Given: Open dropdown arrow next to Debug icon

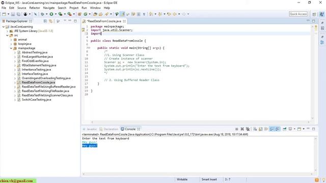Looking at the screenshot, I should 46,14.
